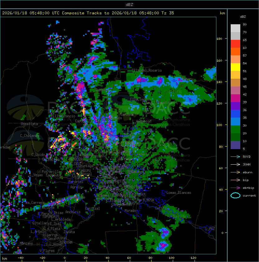Click the dBZ label above color scale
This screenshot has height=262, width=259.
click(243, 17)
